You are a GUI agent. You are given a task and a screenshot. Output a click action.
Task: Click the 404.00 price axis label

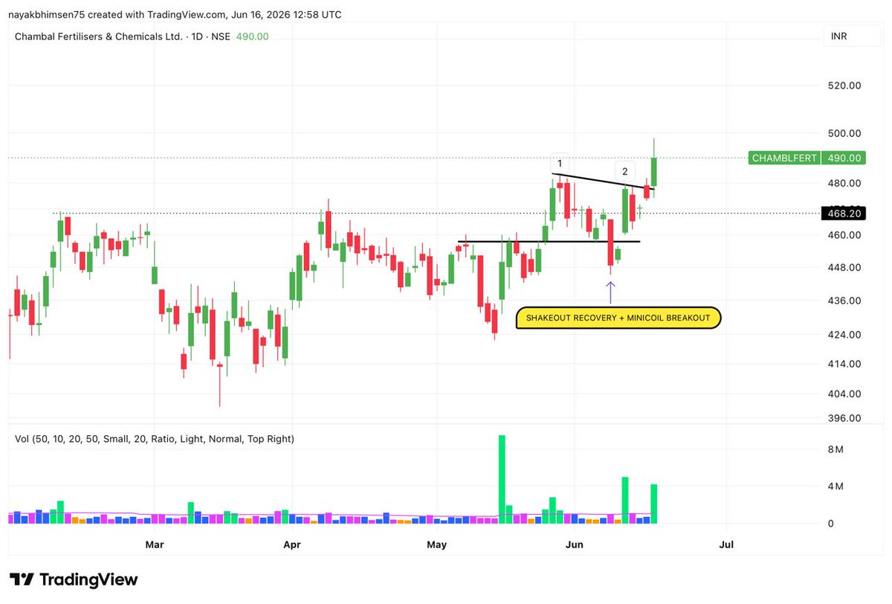click(x=844, y=394)
